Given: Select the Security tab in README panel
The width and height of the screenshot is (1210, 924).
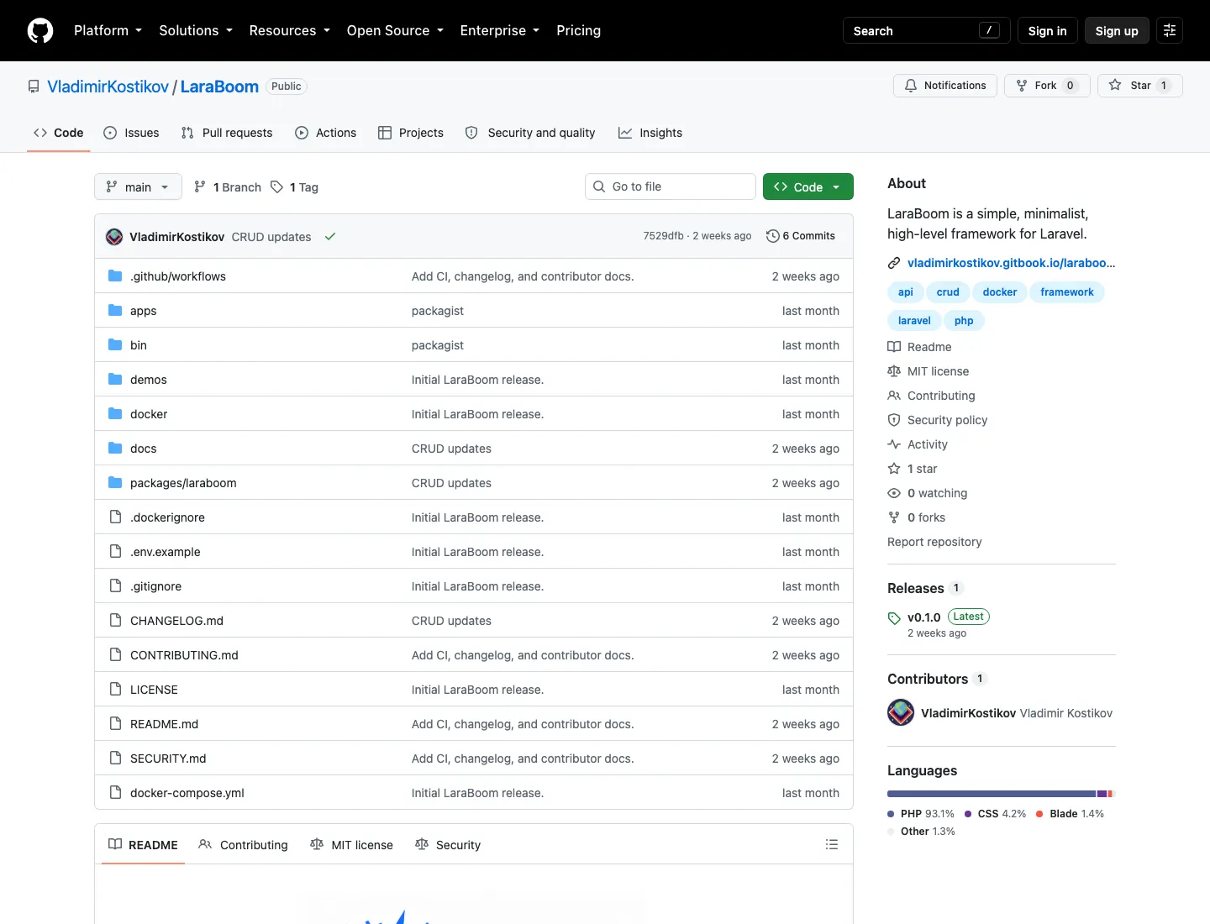Looking at the screenshot, I should (x=449, y=844).
